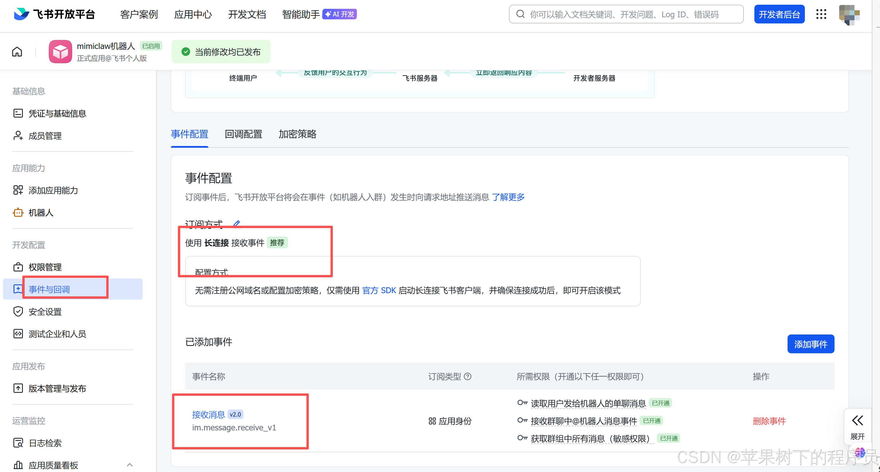Open 机器人 in the sidebar
Viewport: 880px width, 472px height.
coord(41,213)
